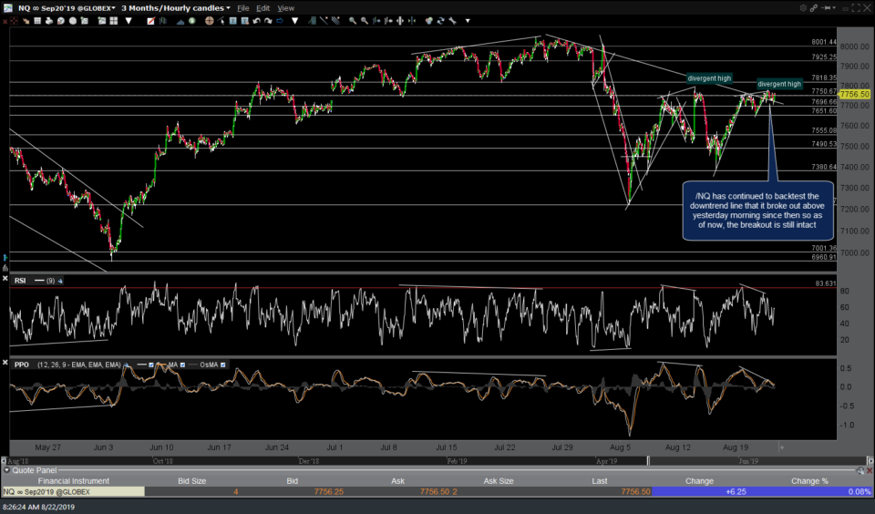Select the NQ Sep20'19 @GLOBEX quote row
Viewport: 875px width, 514px height.
pyautogui.click(x=437, y=492)
